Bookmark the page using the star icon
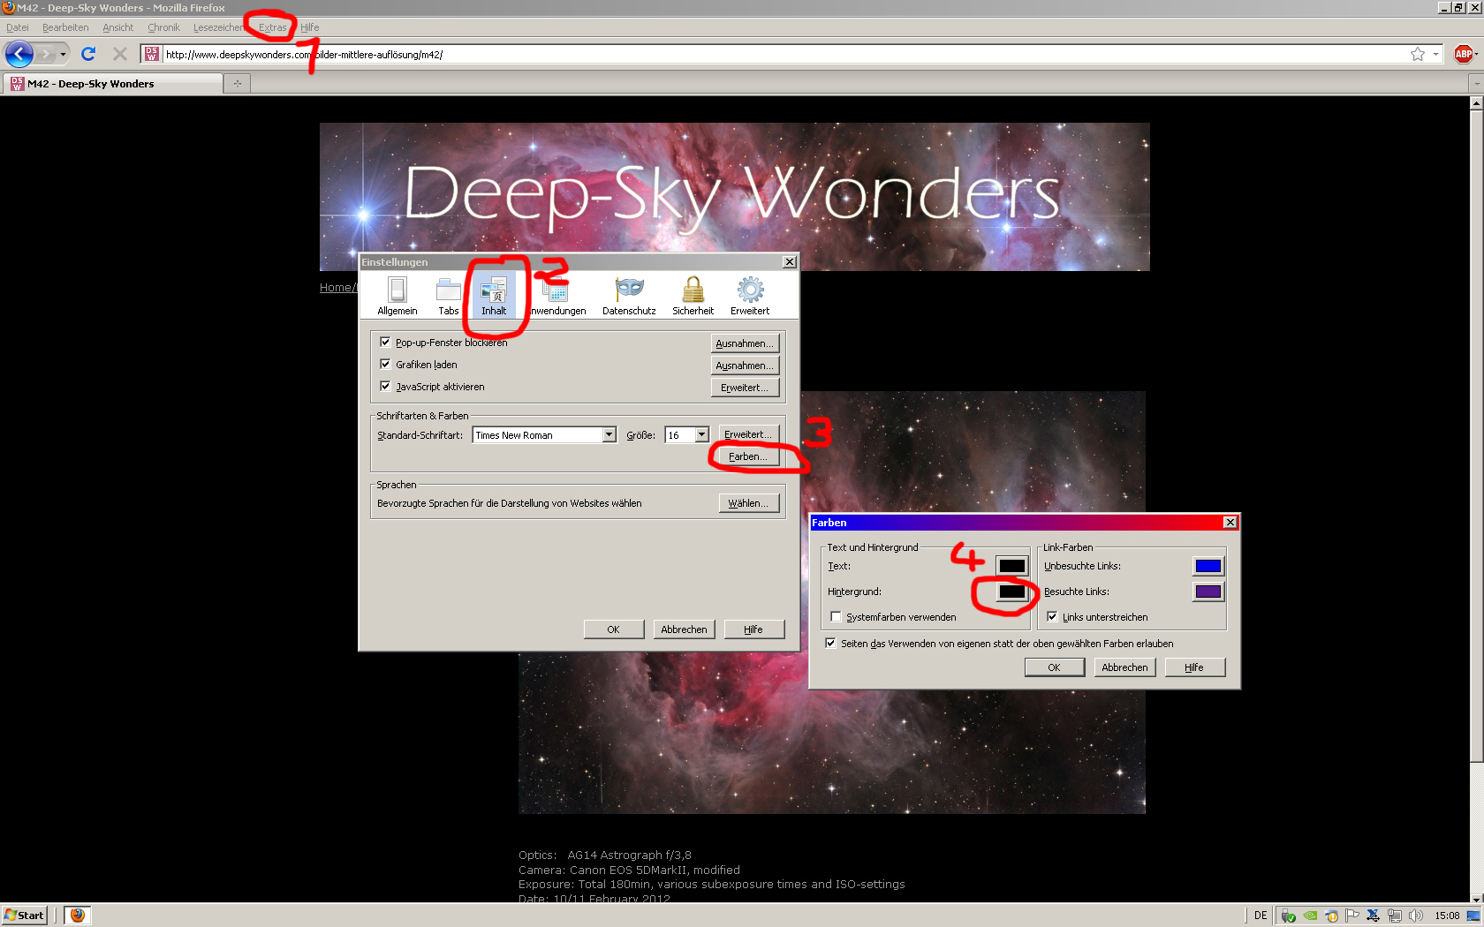The image size is (1484, 927). click(1417, 55)
